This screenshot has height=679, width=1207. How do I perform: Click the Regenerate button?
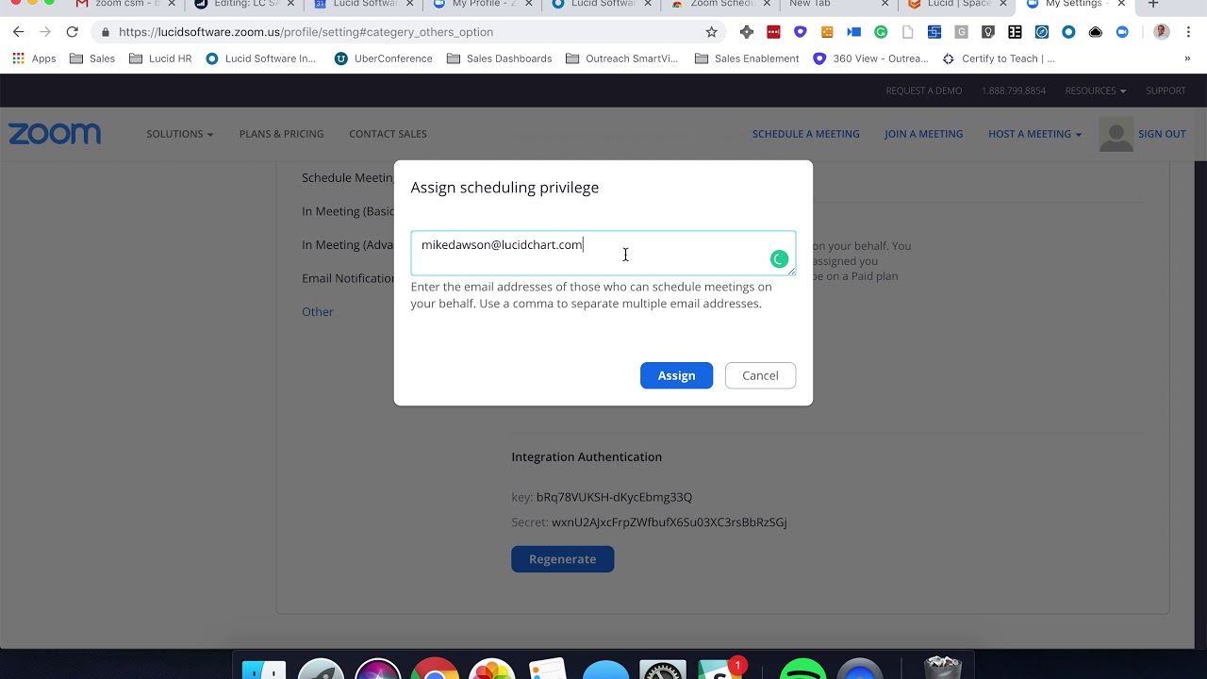tap(563, 559)
